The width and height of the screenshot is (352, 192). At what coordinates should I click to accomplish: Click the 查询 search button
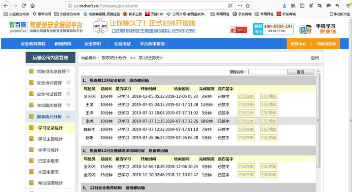coord(301,72)
